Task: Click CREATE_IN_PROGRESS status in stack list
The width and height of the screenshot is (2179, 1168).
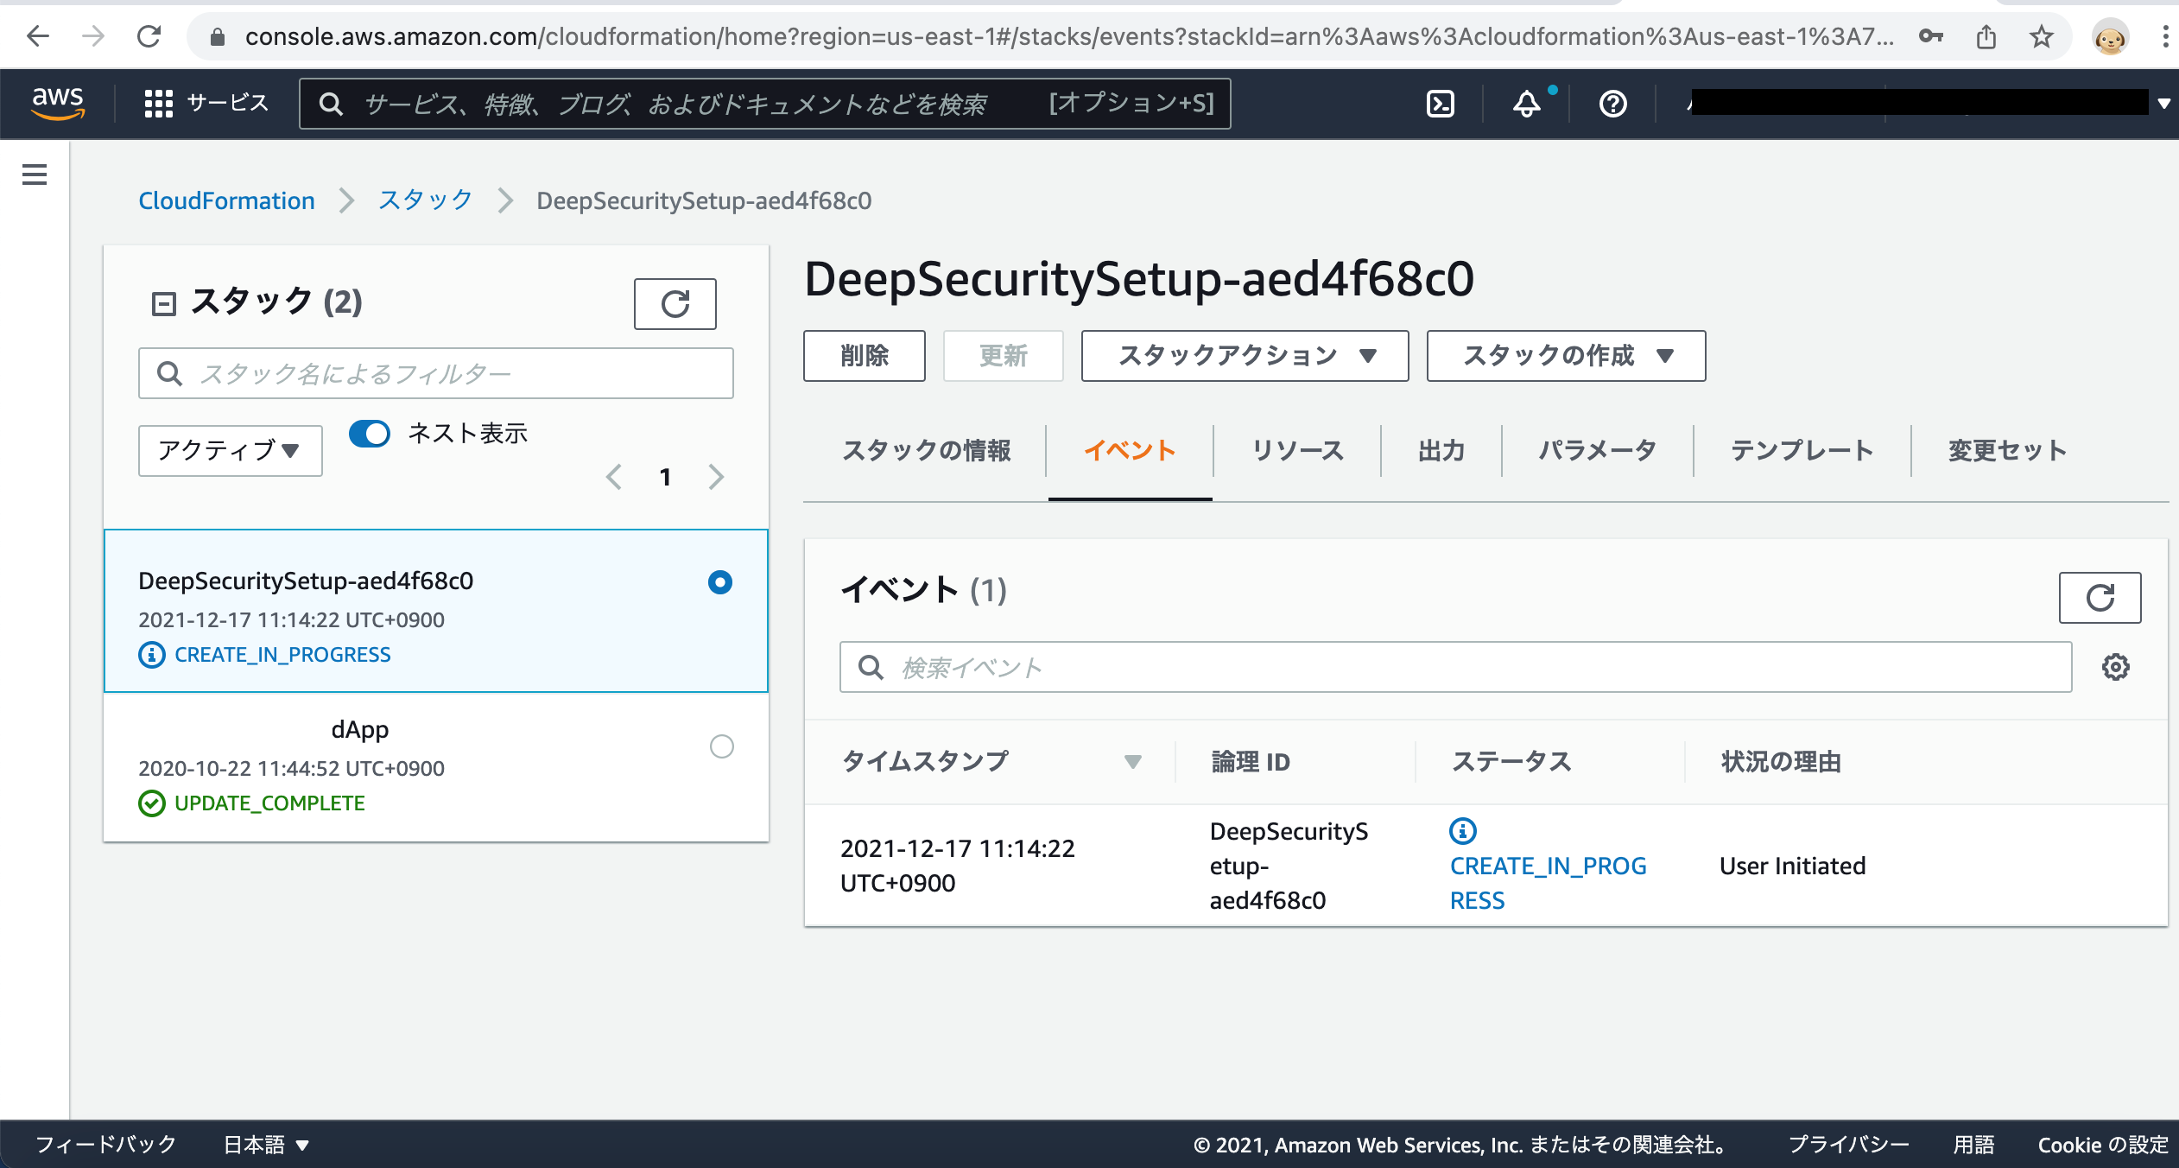Action: tap(282, 655)
